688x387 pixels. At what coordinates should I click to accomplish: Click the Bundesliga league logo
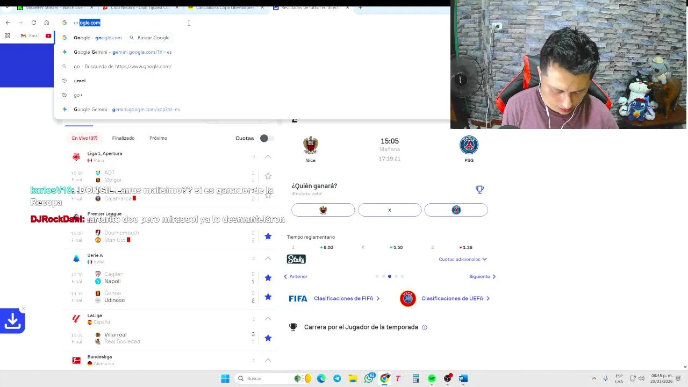point(76,360)
